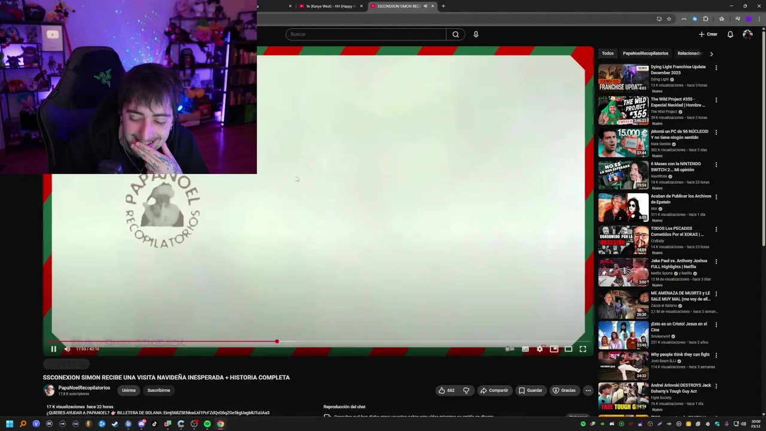Open the Jake Paul vs. Anthony Joshua title
Viewport: 766px width, 431px height.
click(679, 263)
